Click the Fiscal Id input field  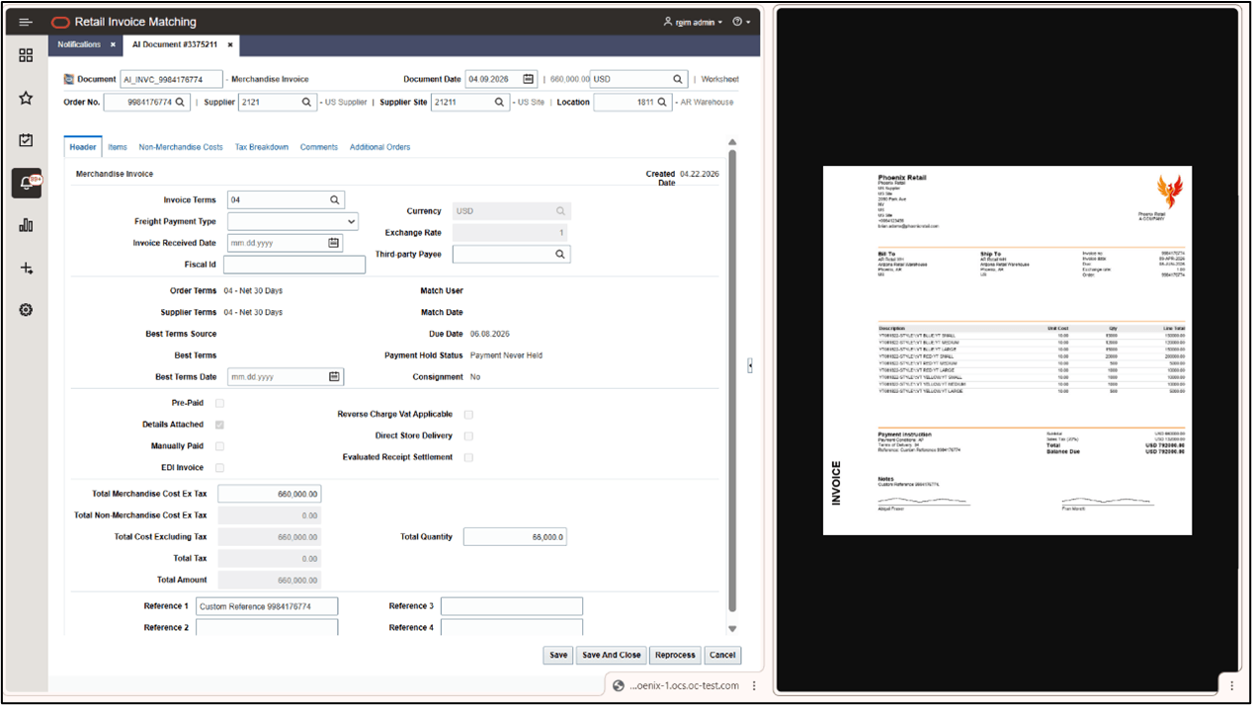[x=294, y=265]
